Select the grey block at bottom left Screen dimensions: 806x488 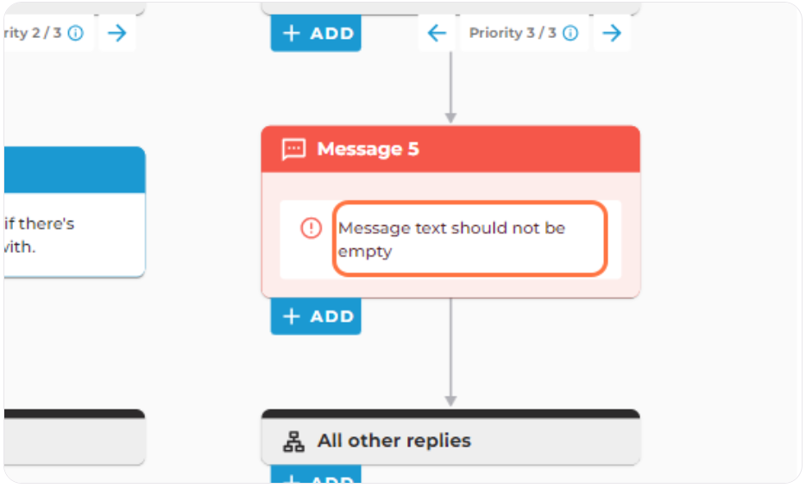tap(74, 438)
